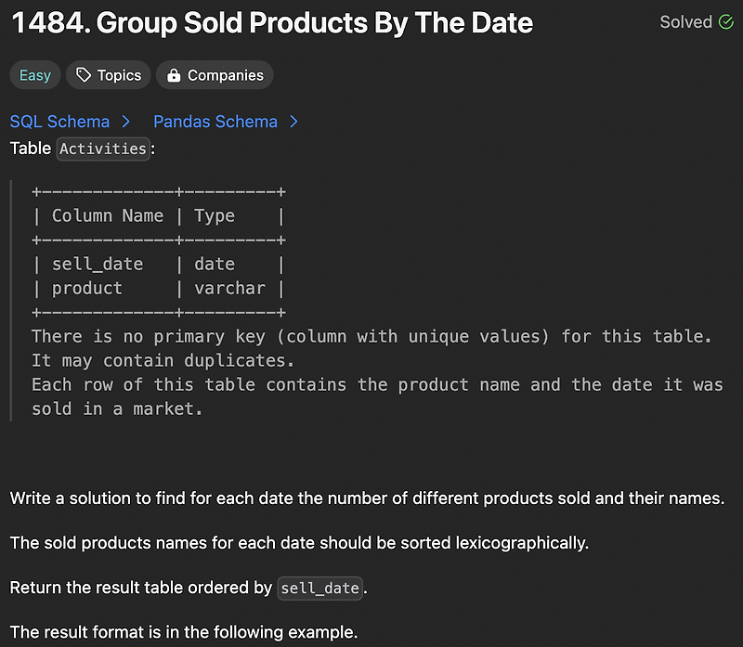Click the 'Write a solution' paragraph

[367, 498]
